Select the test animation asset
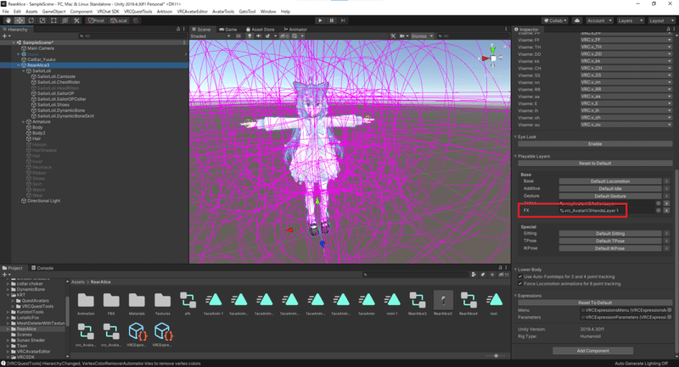This screenshot has width=679, height=367. (x=494, y=303)
